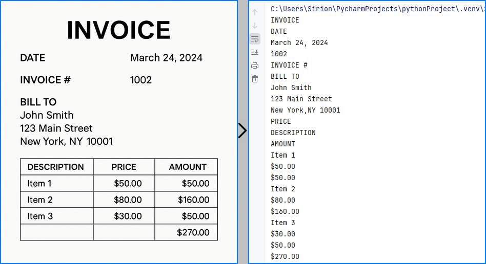Click the INVOICE # line in console output
The height and width of the screenshot is (264, 486).
[x=289, y=65]
